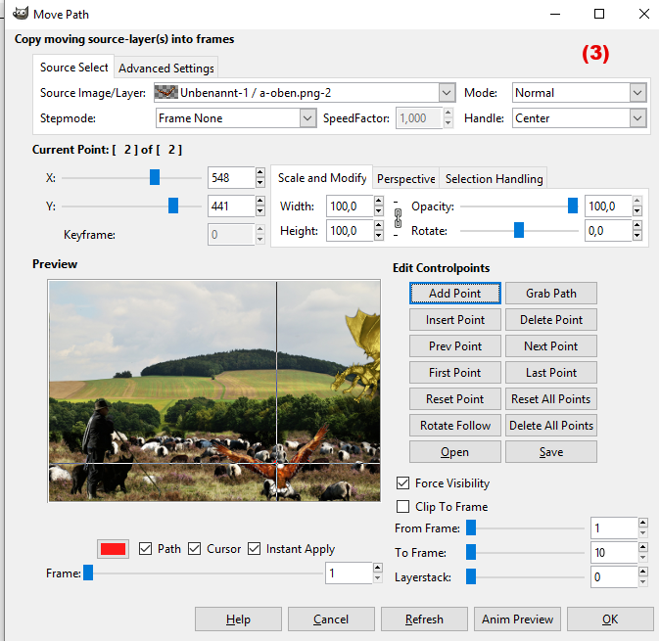
Task: Open the Mode dropdown showing Normal
Action: point(579,93)
